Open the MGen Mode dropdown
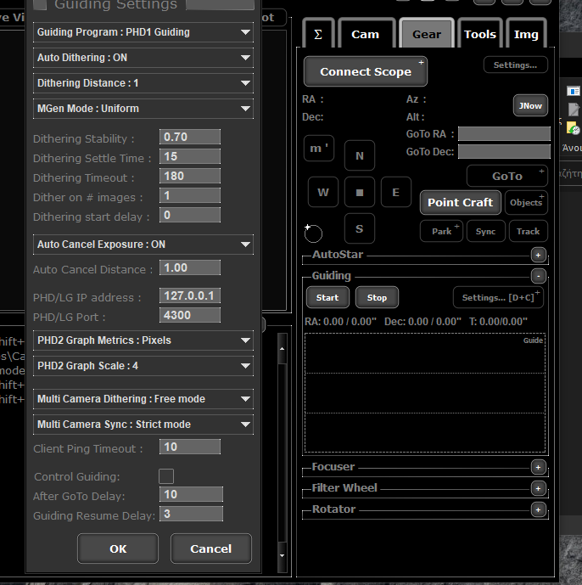582x585 pixels. (143, 109)
